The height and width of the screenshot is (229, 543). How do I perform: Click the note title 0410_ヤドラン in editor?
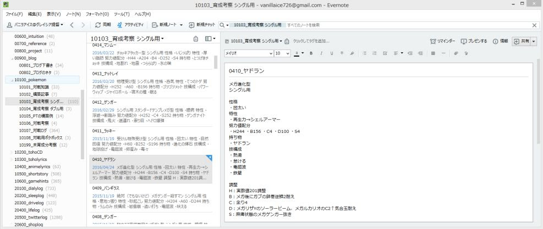click(246, 71)
